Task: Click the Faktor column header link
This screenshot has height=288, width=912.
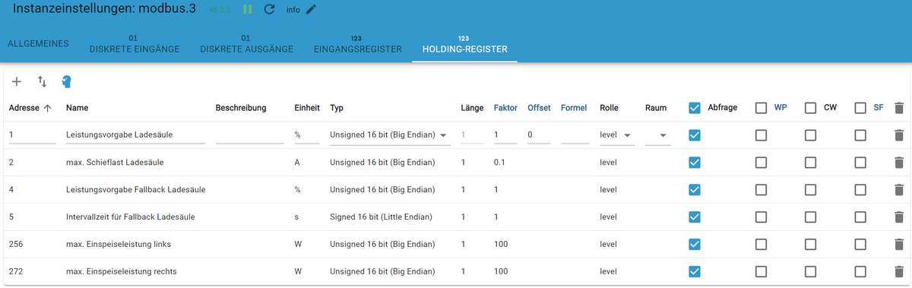Action: [x=505, y=108]
